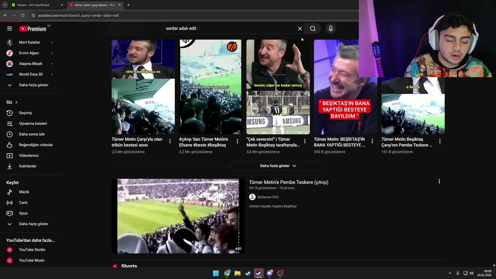Image resolution: width=496 pixels, height=279 pixels.
Task: Open video title 'Tümer Metin'e Pembe Teskere (çArşı)'
Action: pos(289,182)
